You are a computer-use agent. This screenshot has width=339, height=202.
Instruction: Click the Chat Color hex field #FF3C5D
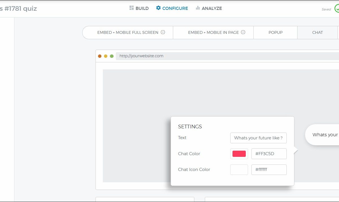269,154
